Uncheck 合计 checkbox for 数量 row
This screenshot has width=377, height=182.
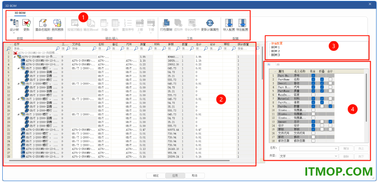click(330, 106)
